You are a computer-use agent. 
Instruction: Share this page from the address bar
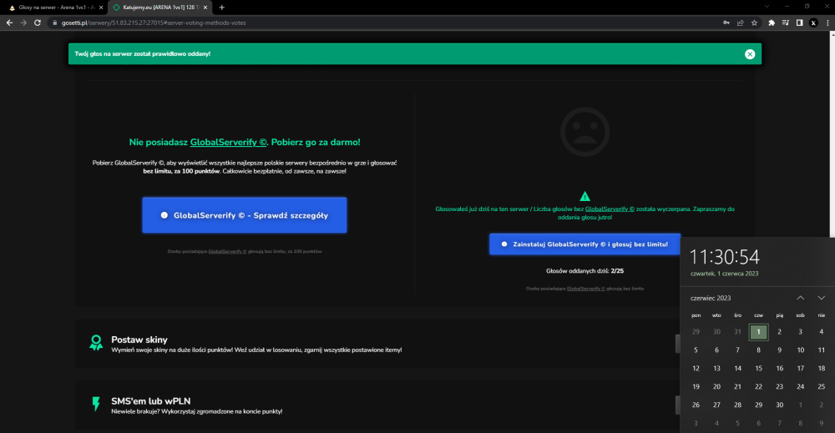740,23
